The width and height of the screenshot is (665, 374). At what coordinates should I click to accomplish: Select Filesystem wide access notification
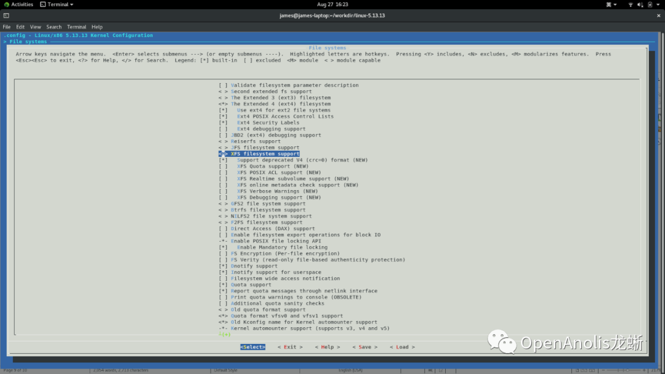(279, 278)
